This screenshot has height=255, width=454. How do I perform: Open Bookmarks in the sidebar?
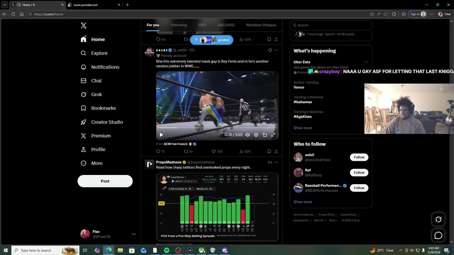(98, 108)
